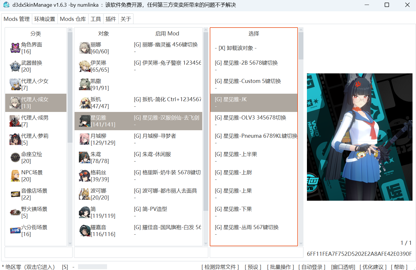416x270 pixels.
Task: Select the 格莉丝 character avatar
Action: pyautogui.click(x=85, y=176)
